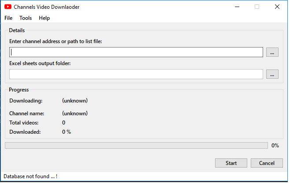Click the red YouTube app icon in title bar

(x=8, y=7)
